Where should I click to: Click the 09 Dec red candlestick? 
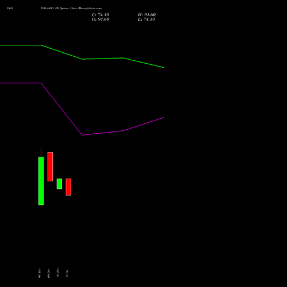pyautogui.click(x=50, y=166)
